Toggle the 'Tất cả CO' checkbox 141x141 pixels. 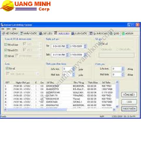point(6,50)
